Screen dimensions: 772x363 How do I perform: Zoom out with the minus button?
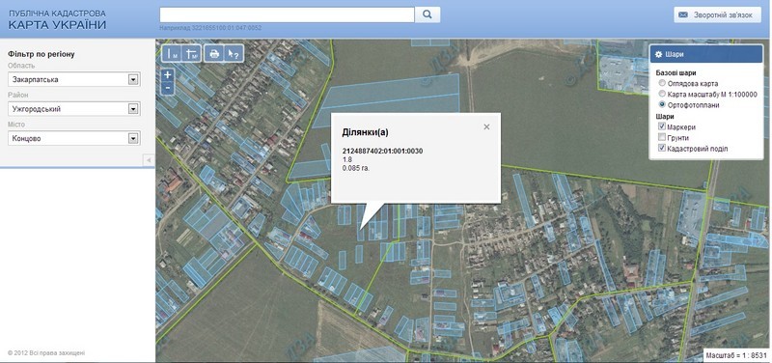pos(168,88)
